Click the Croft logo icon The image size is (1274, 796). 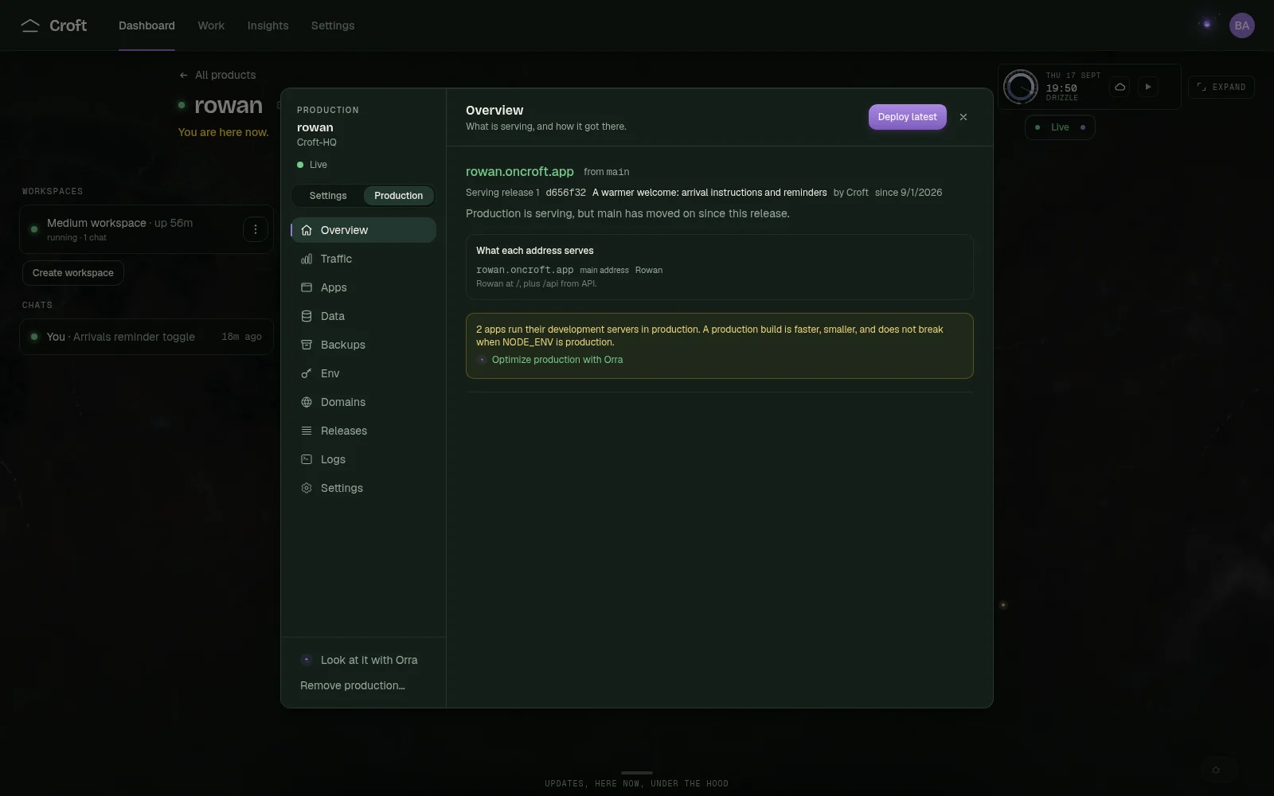pyautogui.click(x=30, y=25)
